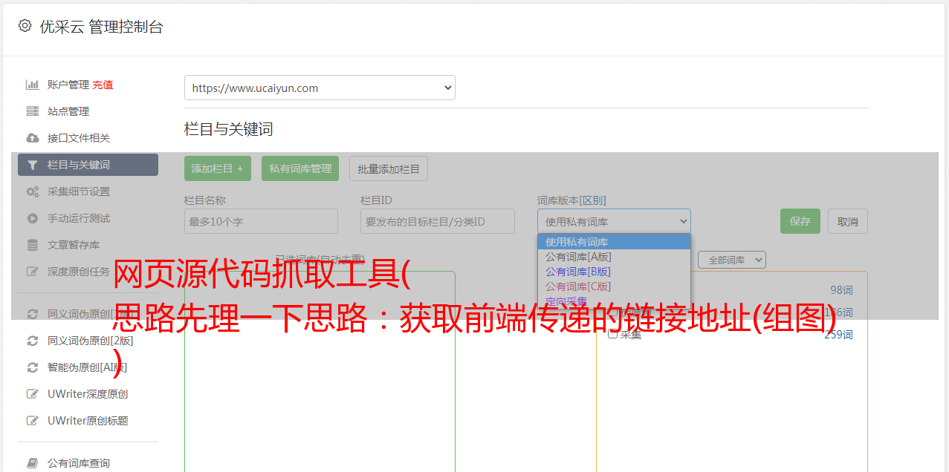This screenshot has height=472, width=949.
Task: Click the 取消 button
Action: [848, 221]
